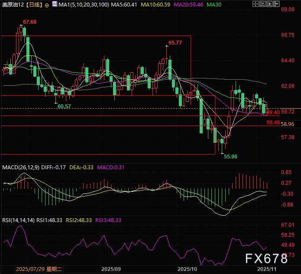Screen dimensions: 301x274
Task: Select the RSI(14,14,14) indicator label
Action: (x=19, y=220)
